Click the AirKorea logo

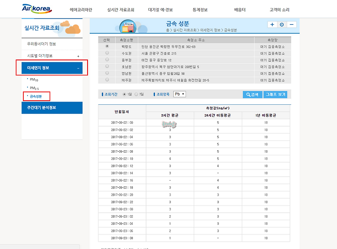(37, 8)
